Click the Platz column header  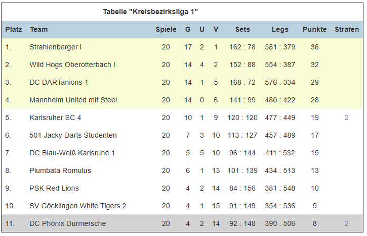click(14, 29)
